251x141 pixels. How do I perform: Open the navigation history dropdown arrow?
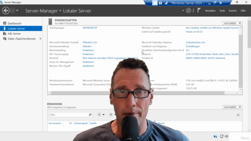pos(17,11)
